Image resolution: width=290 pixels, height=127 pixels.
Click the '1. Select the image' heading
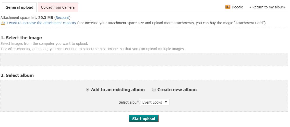pyautogui.click(x=21, y=38)
